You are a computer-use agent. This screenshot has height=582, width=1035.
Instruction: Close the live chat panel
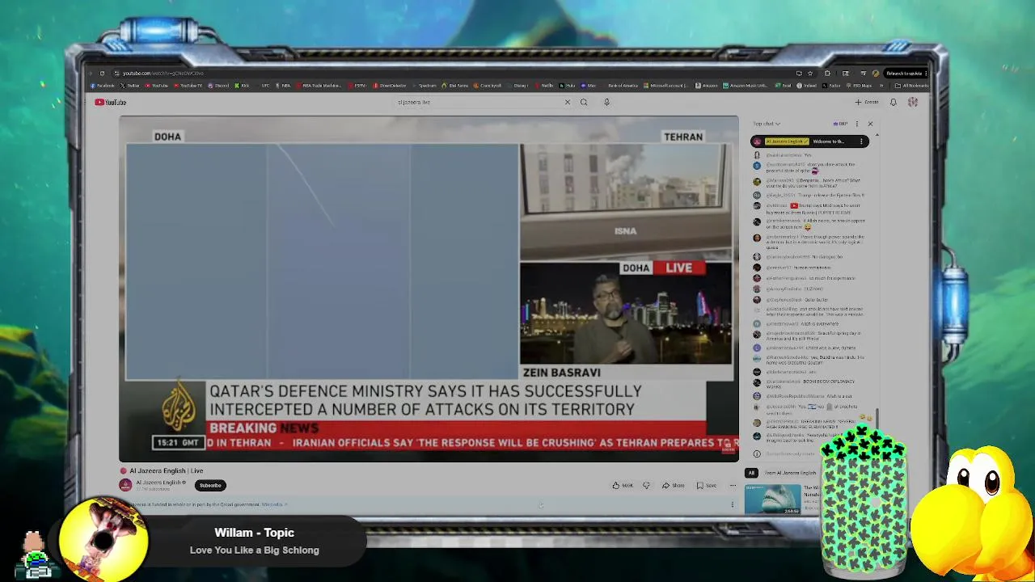click(x=870, y=124)
